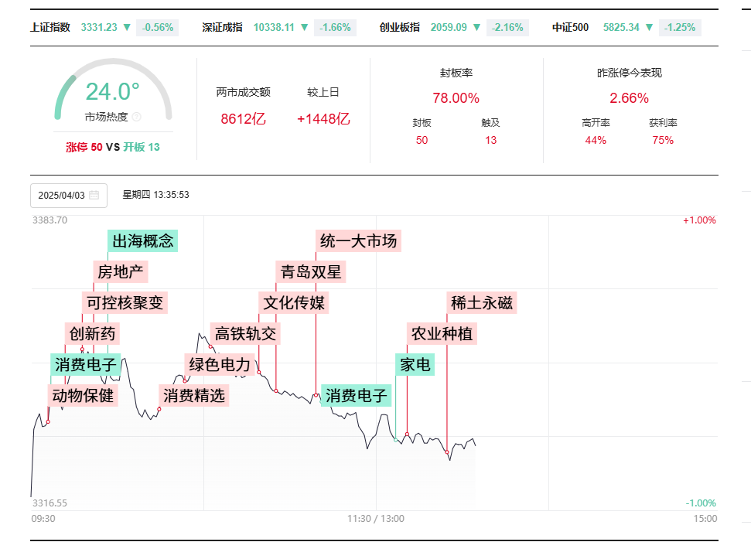Open the 出海概念 chart tag

143,240
